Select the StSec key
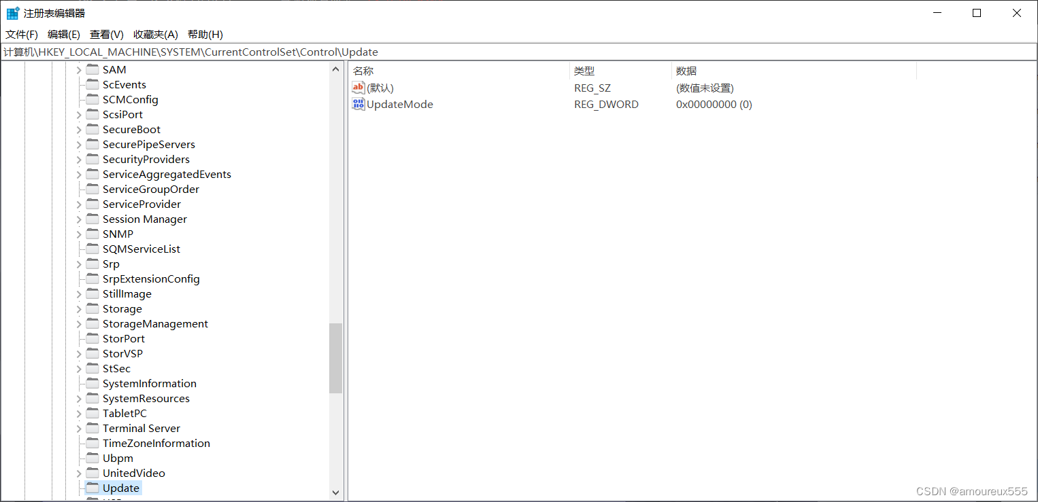The height and width of the screenshot is (502, 1038). tap(116, 369)
